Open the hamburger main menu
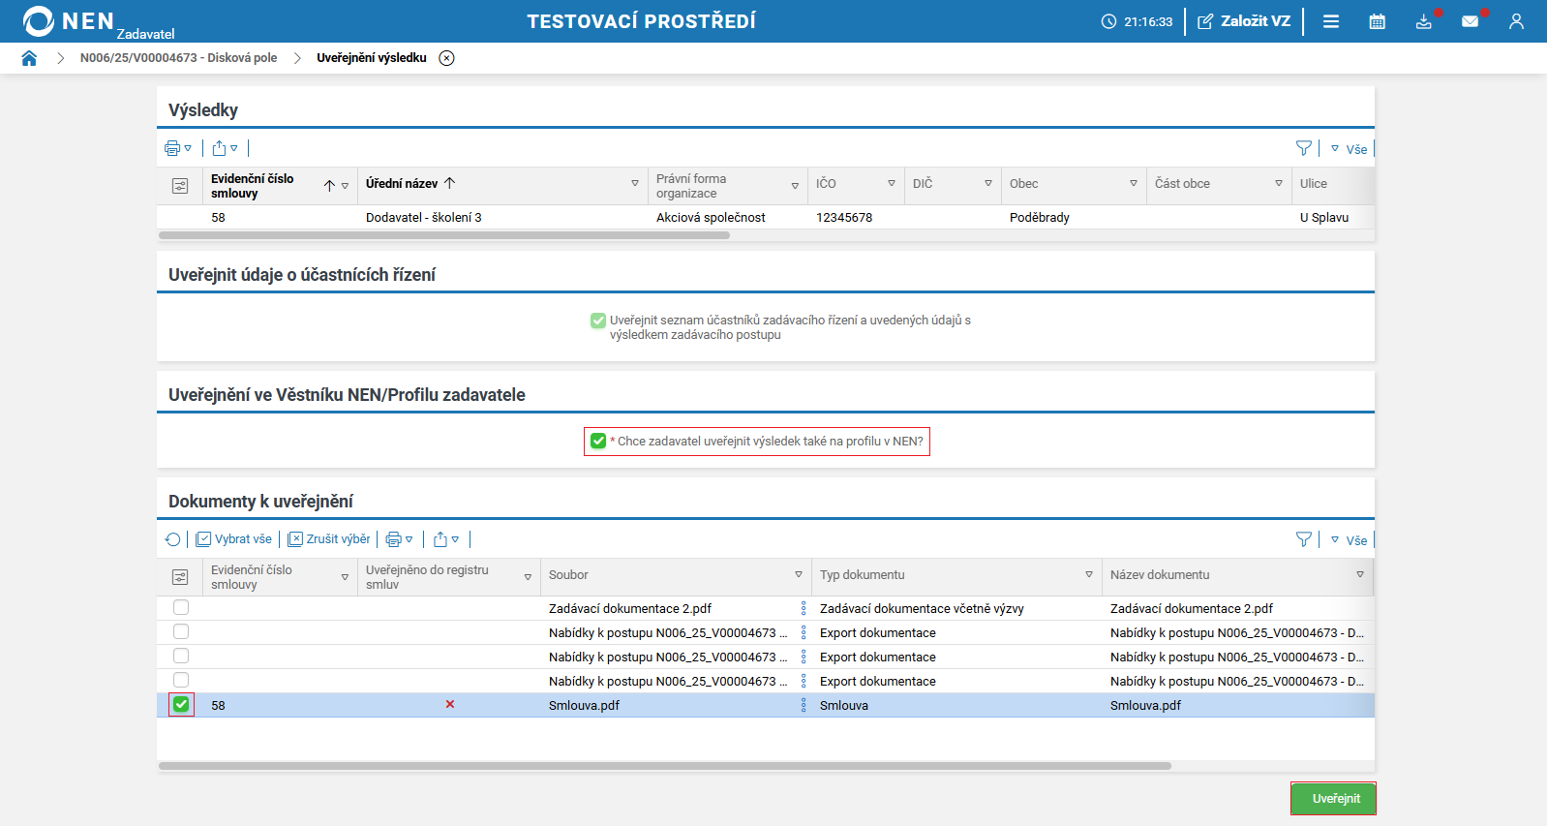 coord(1331,21)
